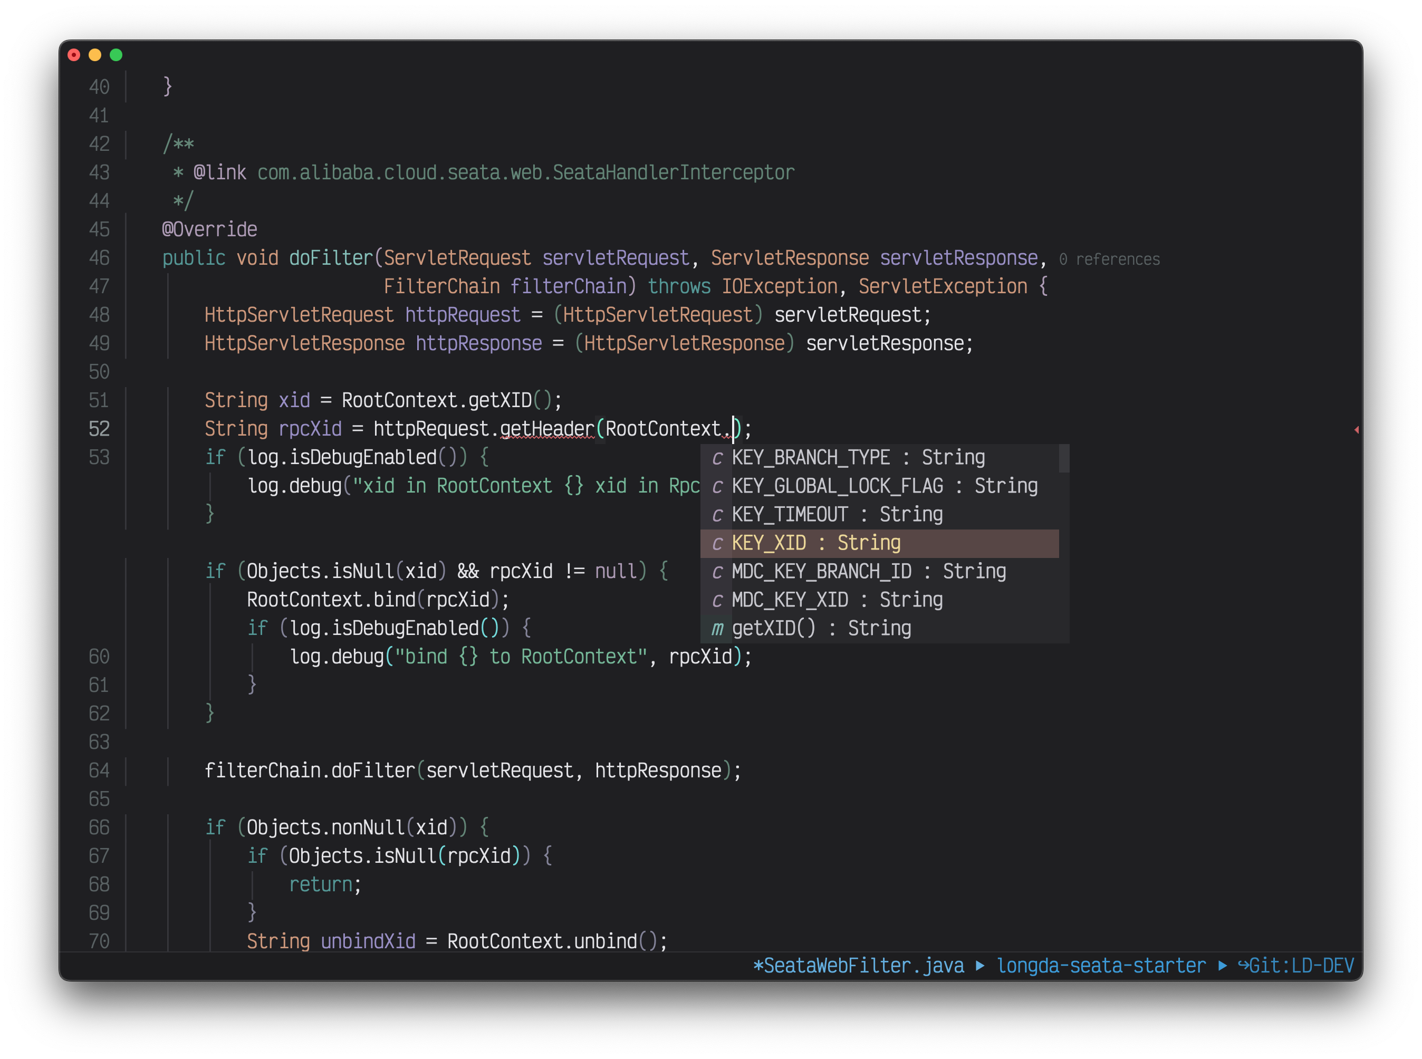This screenshot has width=1422, height=1059.
Task: Click line number 52 in gutter
Action: pyautogui.click(x=99, y=429)
